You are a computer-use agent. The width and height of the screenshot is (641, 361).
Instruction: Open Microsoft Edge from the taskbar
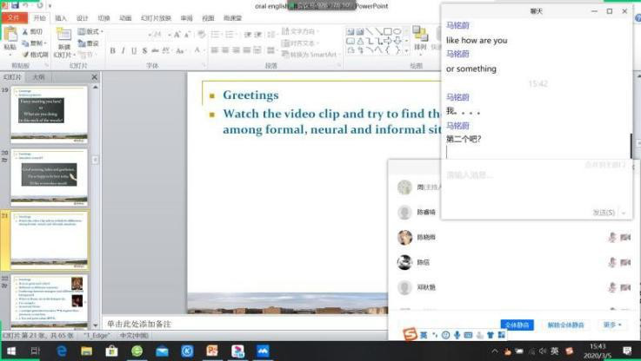pos(62,351)
